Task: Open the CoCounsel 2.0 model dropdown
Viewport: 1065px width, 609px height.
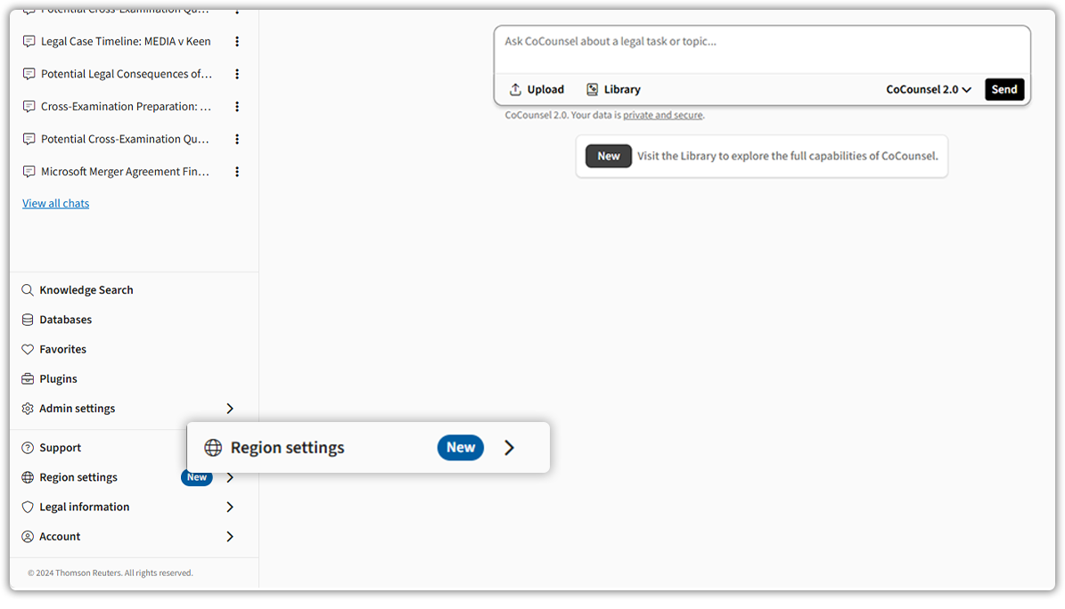Action: tap(928, 89)
